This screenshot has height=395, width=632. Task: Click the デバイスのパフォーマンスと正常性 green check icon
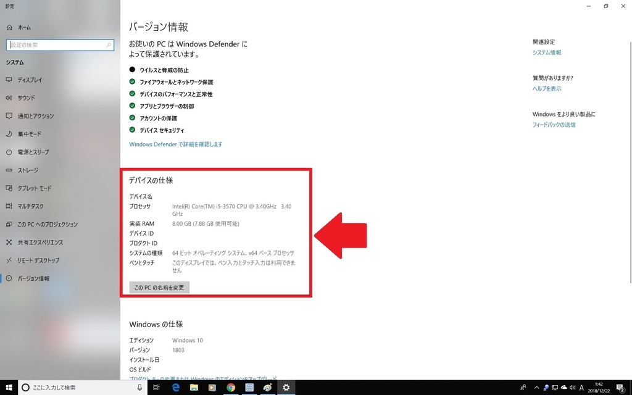pos(132,94)
